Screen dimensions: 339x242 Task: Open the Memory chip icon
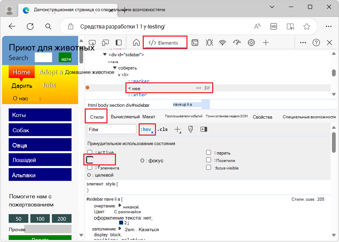[251, 43]
